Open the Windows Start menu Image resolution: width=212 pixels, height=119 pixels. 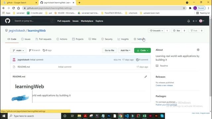pos(4,116)
